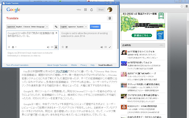Clear the source text with X
189x118 pixels.
click(56, 33)
